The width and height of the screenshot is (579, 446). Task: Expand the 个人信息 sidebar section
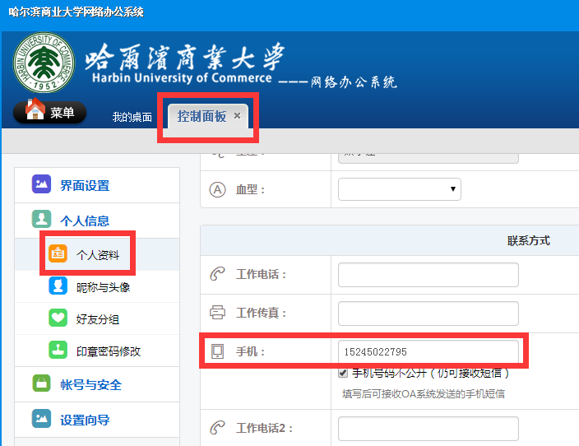click(85, 221)
